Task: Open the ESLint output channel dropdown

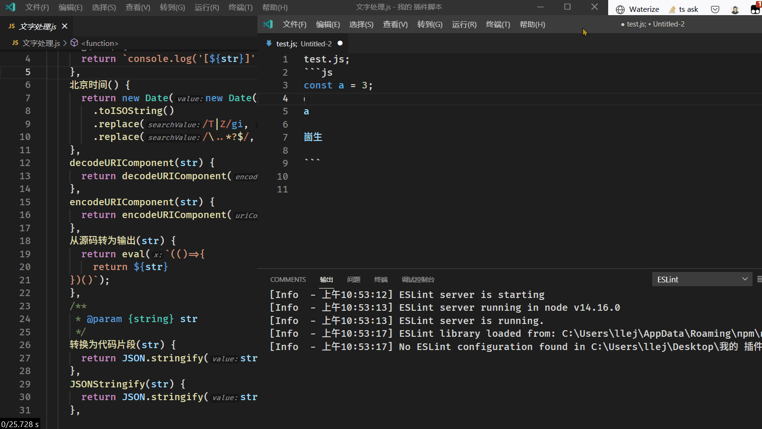Action: click(x=702, y=279)
